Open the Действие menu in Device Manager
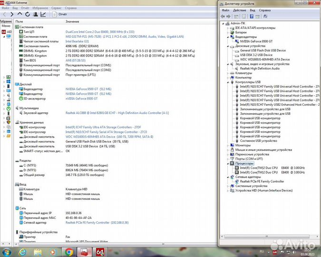Screen dimensions: 321x257 coord(239,10)
